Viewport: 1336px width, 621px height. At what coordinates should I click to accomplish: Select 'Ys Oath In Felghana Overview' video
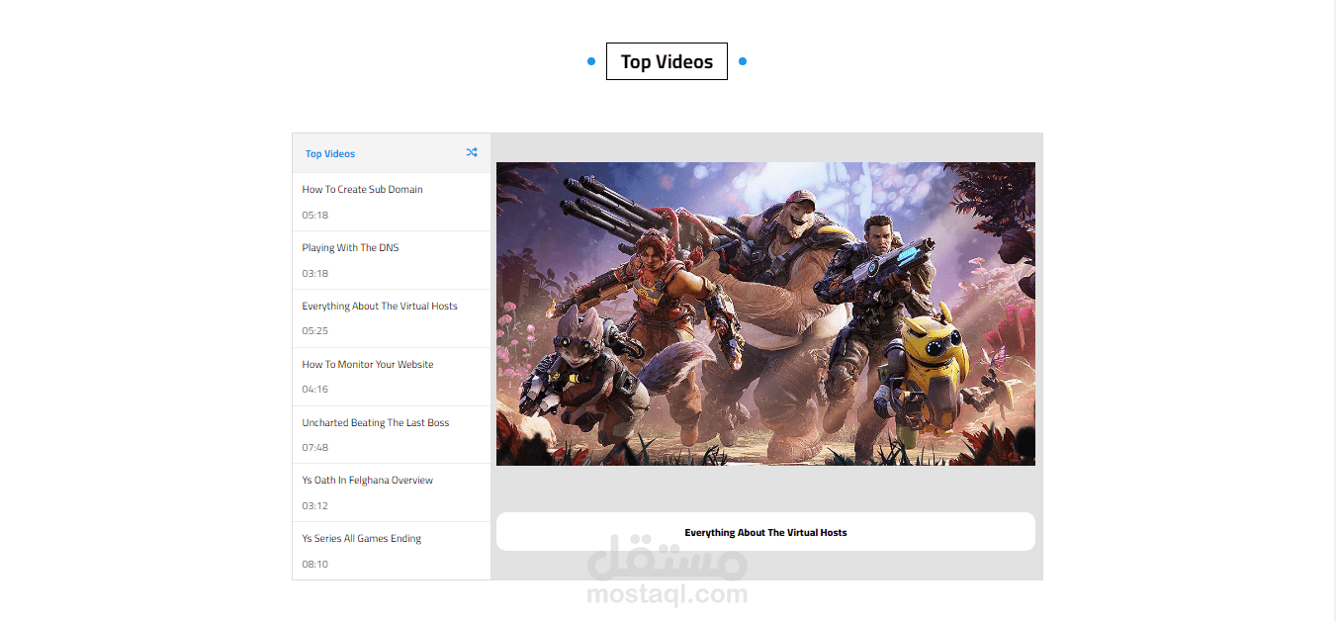(x=392, y=492)
